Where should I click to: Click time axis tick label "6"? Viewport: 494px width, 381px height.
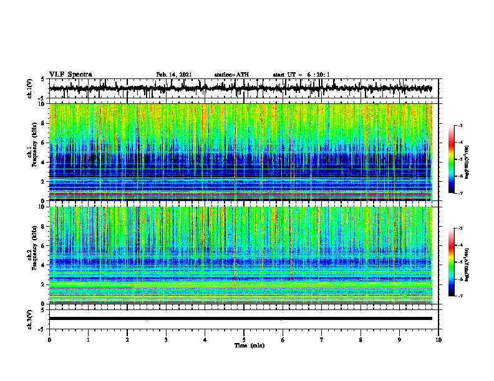pyautogui.click(x=283, y=340)
